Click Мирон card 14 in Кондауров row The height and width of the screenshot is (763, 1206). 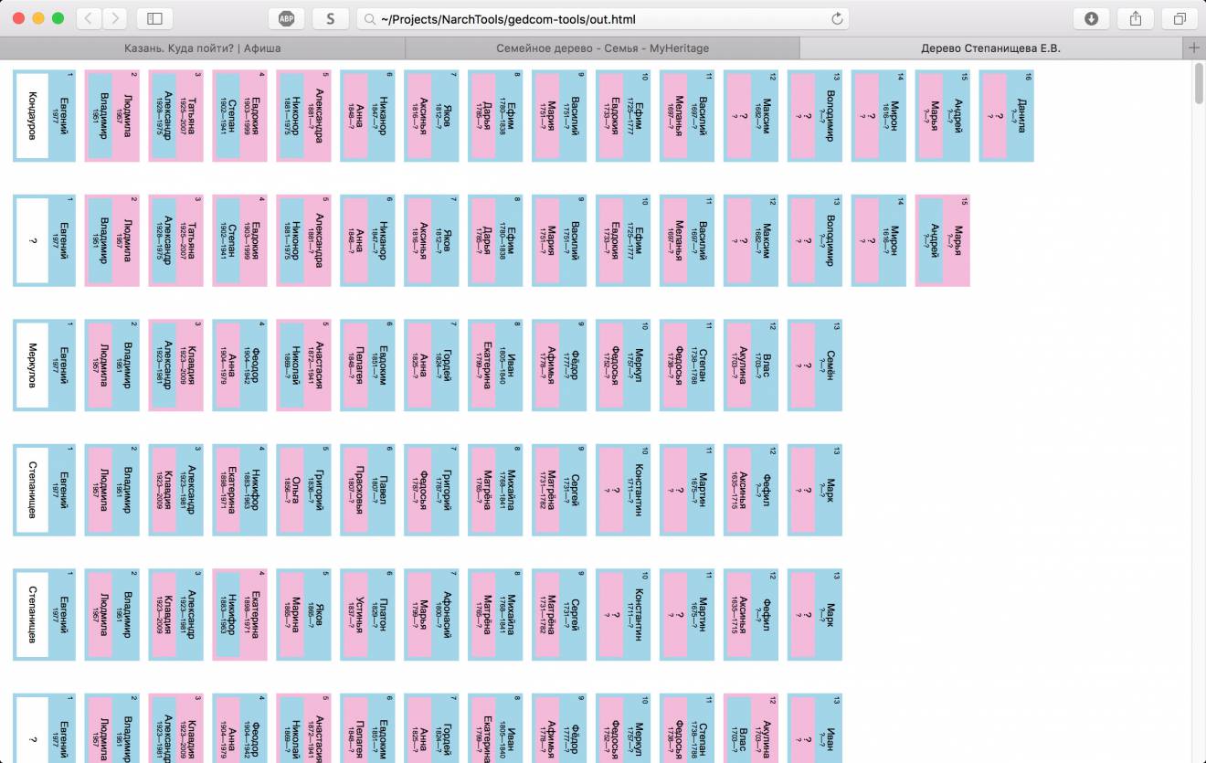pyautogui.click(x=879, y=117)
